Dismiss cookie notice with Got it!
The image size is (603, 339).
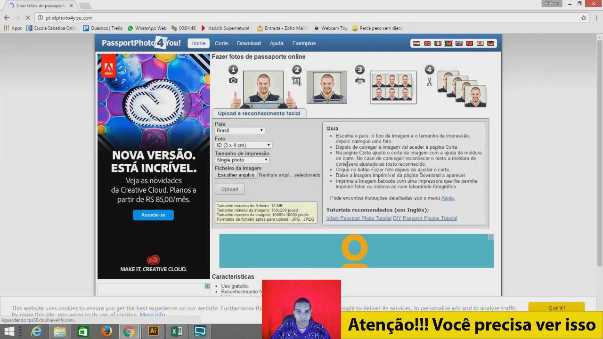point(556,308)
